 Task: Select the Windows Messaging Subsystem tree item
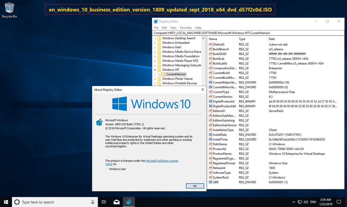182,65
